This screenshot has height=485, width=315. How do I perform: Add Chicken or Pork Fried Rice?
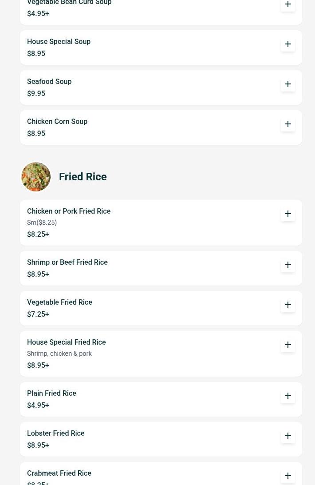coord(288,214)
